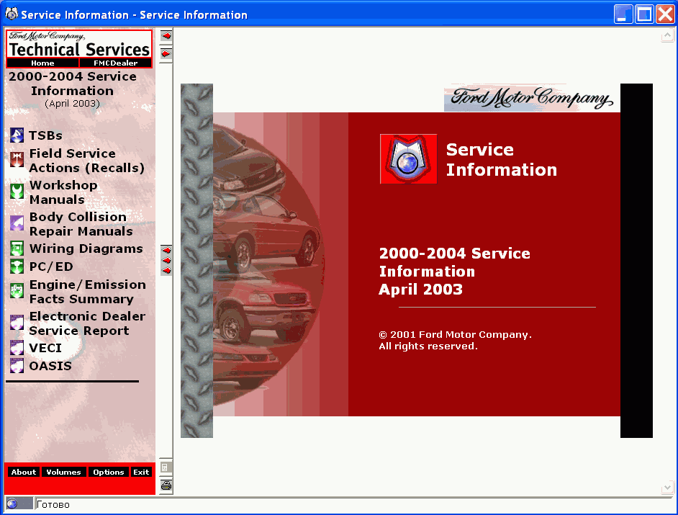Open Body Collision Repair Manuals
678x515 pixels.
81,224
